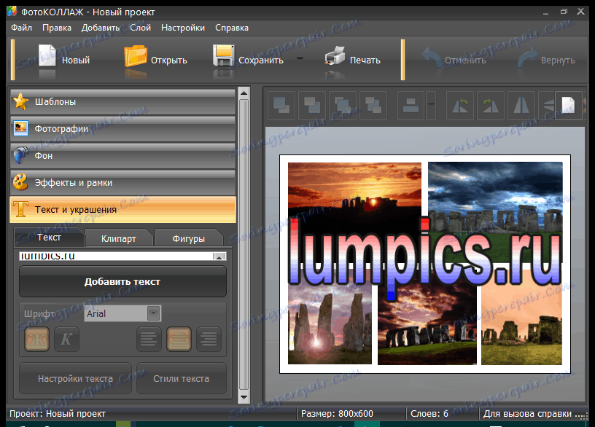Align text to the center
The width and height of the screenshot is (595, 427).
pos(179,339)
